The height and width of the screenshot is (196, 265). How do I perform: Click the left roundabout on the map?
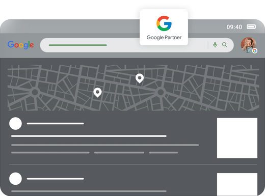[x=35, y=92]
